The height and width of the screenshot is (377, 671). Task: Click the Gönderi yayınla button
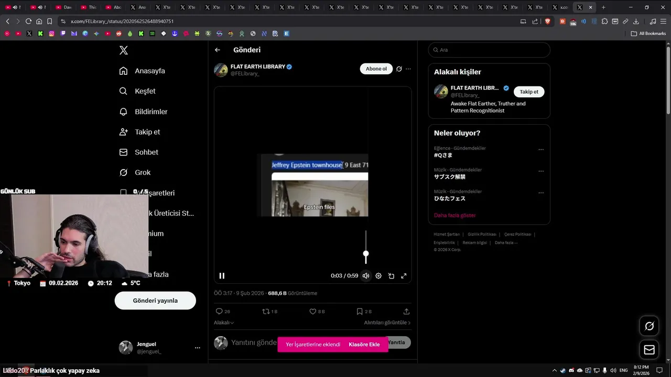155,301
